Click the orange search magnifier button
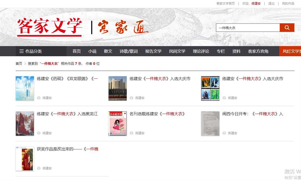 [x=287, y=28]
